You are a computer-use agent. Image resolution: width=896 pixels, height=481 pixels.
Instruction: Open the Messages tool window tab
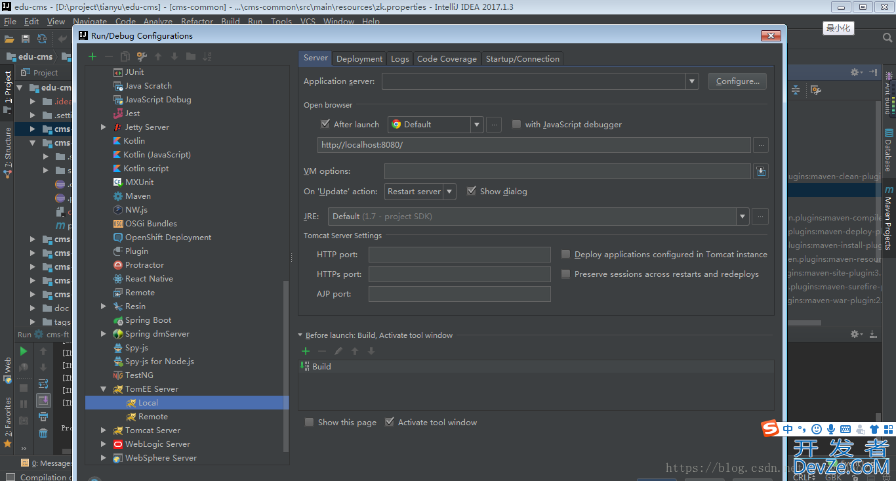pos(46,463)
